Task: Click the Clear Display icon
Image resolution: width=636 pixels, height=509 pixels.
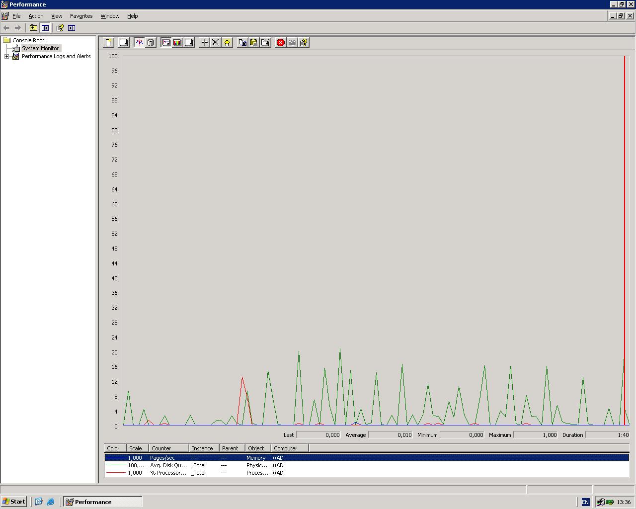Action: click(124, 42)
